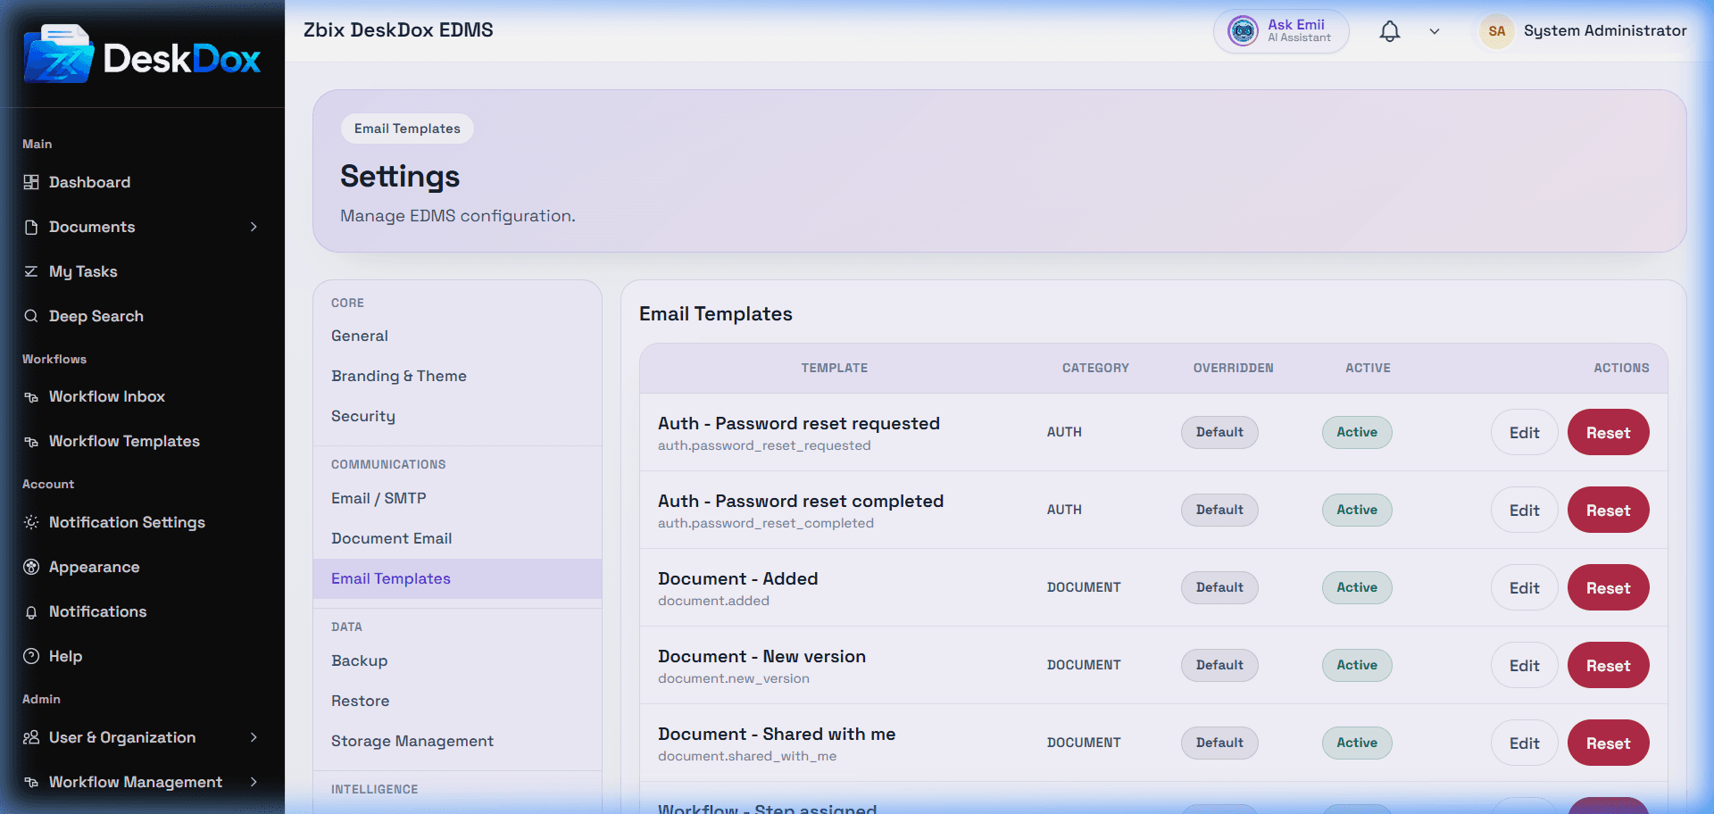The height and width of the screenshot is (814, 1714).
Task: Open Restore settings
Action: point(457,701)
